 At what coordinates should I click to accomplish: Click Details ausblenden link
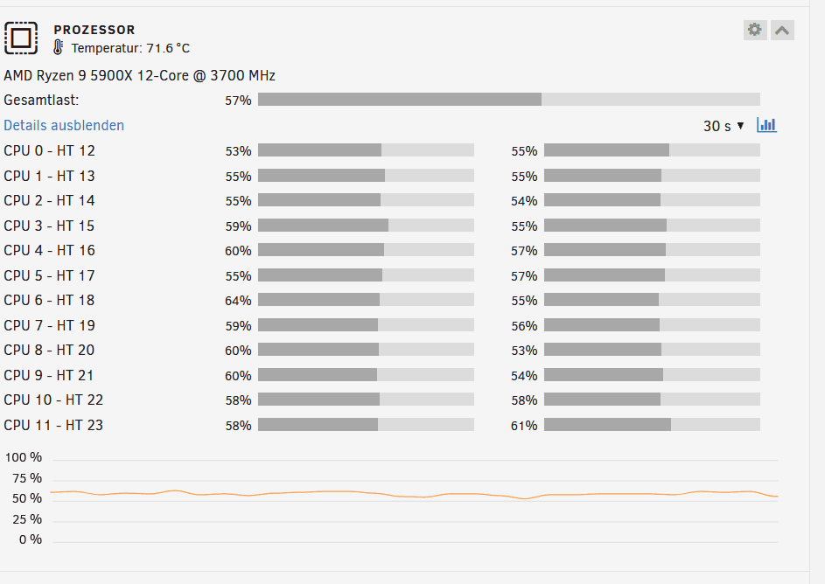[64, 126]
